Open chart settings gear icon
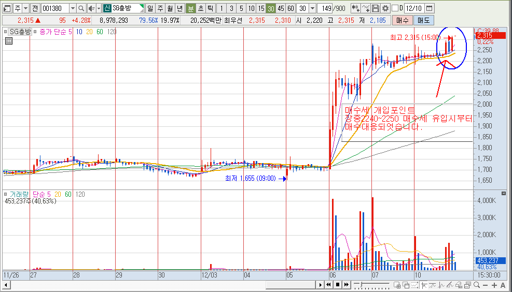The height and width of the screenshot is (292, 512). tap(385, 8)
